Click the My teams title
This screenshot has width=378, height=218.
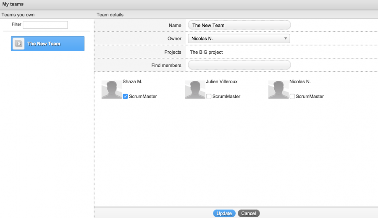[x=13, y=4]
